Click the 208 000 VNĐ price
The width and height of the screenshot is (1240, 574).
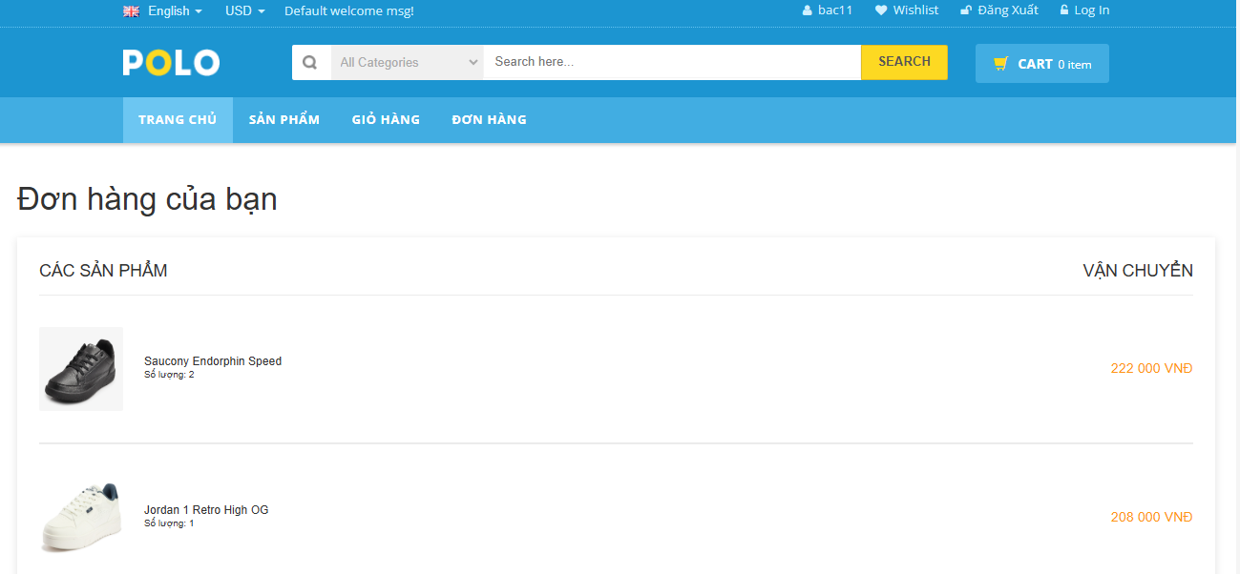pyautogui.click(x=1151, y=517)
